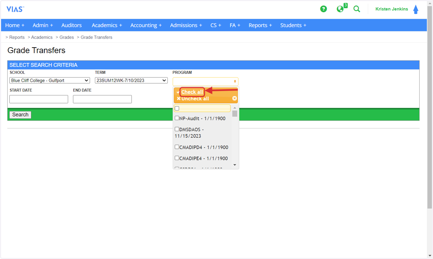Check the CMADIPD4 - 1/1/1900 option
This screenshot has height=259, width=433.
coord(177,147)
